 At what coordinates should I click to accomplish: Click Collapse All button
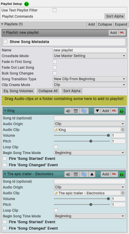click(x=48, y=91)
